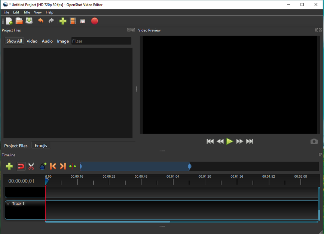Screen dimensions: 324x234
Task: Click the timeline zoom slider left handle
Action: (x=81, y=166)
